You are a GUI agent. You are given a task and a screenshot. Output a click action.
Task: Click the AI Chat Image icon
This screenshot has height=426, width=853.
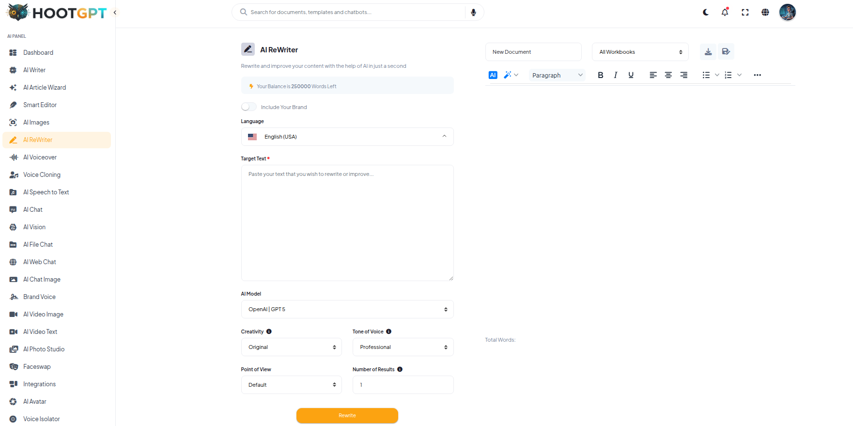pos(14,279)
